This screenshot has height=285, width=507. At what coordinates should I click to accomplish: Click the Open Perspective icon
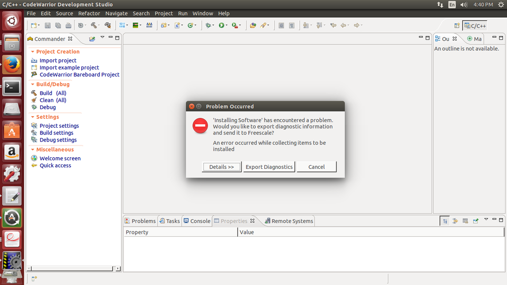click(x=457, y=25)
